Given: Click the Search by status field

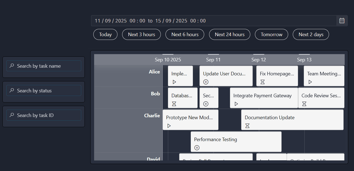Looking at the screenshot, I should click(44, 90).
